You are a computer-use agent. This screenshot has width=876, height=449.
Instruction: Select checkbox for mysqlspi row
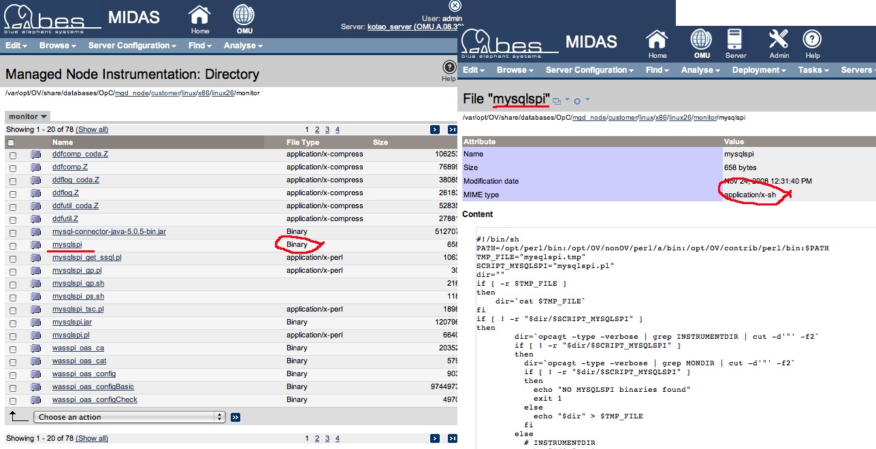[12, 246]
